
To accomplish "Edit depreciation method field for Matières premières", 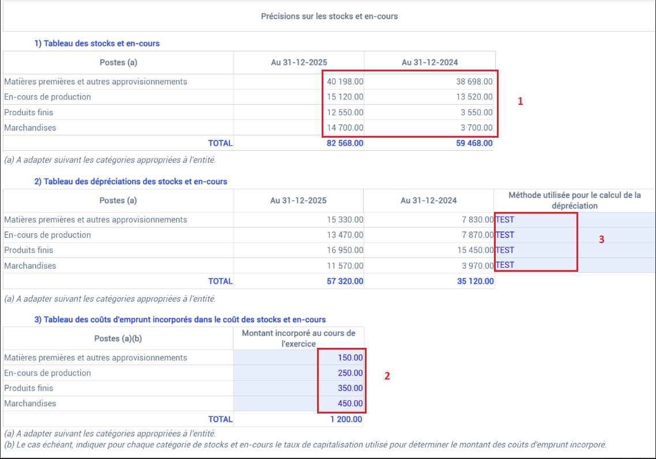I will pos(575,219).
